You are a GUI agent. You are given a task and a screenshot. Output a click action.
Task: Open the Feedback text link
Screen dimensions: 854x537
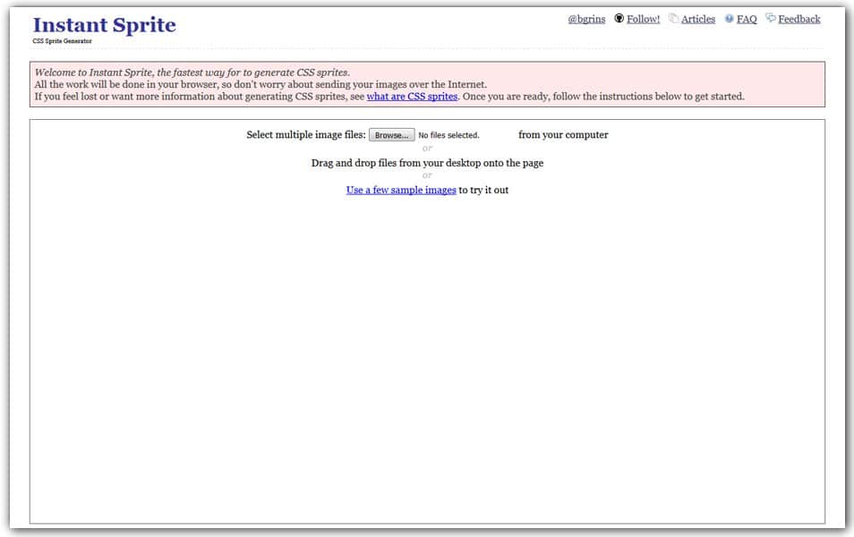click(x=798, y=19)
